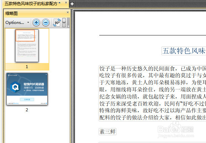Close the 五款特色风味饺子的私家配方 tab
The height and width of the screenshot is (143, 206).
coord(66,2)
